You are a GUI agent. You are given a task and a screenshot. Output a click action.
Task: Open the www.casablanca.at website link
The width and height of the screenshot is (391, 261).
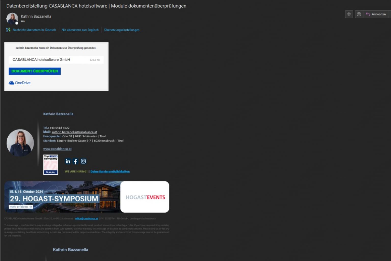(57, 149)
